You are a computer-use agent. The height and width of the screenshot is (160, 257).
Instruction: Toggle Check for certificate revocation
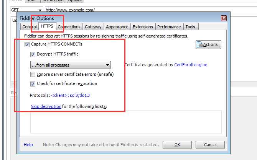click(x=33, y=84)
